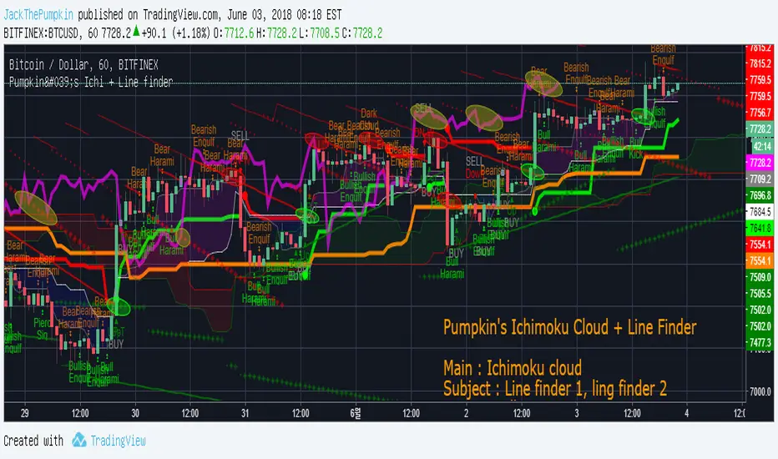This screenshot has height=459, width=778.
Task: Click the 29 date on the time axis
Action: pyautogui.click(x=25, y=413)
